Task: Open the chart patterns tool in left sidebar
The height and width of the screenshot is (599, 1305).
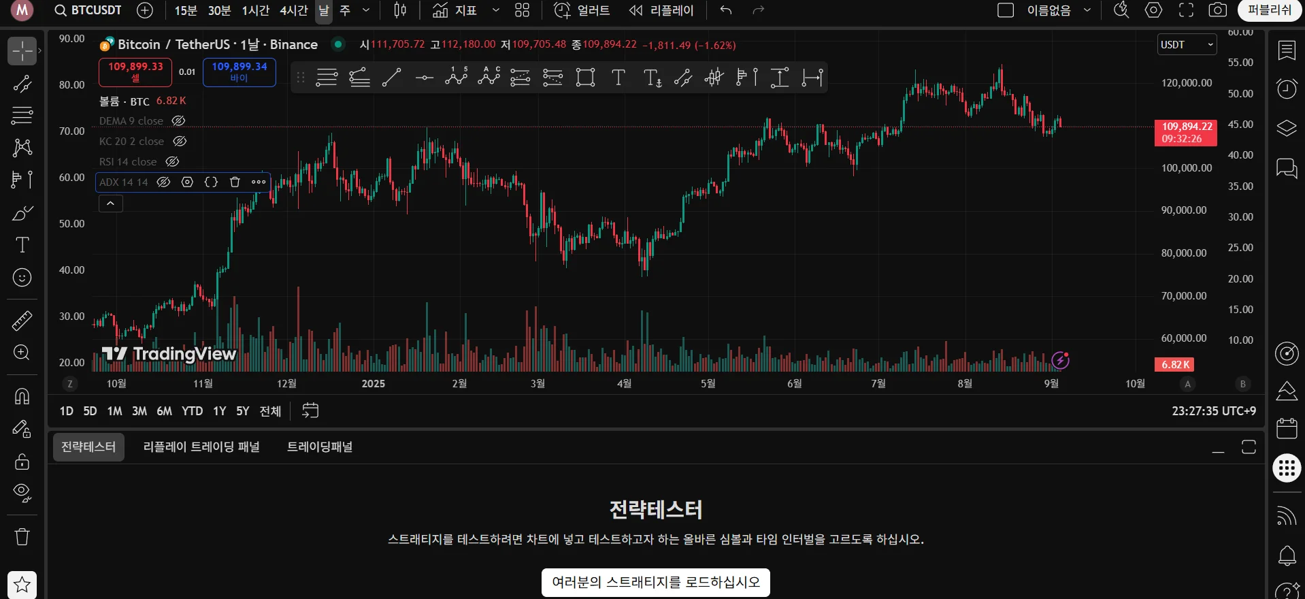Action: pos(22,147)
